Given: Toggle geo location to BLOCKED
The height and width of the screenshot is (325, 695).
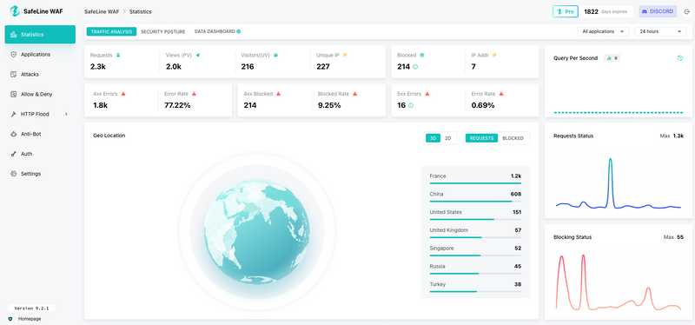Looking at the screenshot, I should 513,138.
